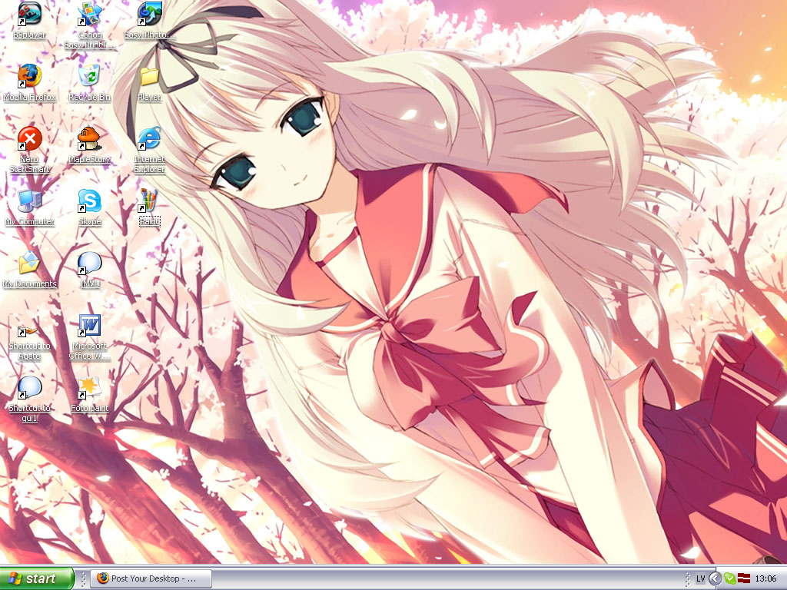The image size is (787, 590).
Task: Click the green Skype tray icon
Action: click(x=730, y=579)
